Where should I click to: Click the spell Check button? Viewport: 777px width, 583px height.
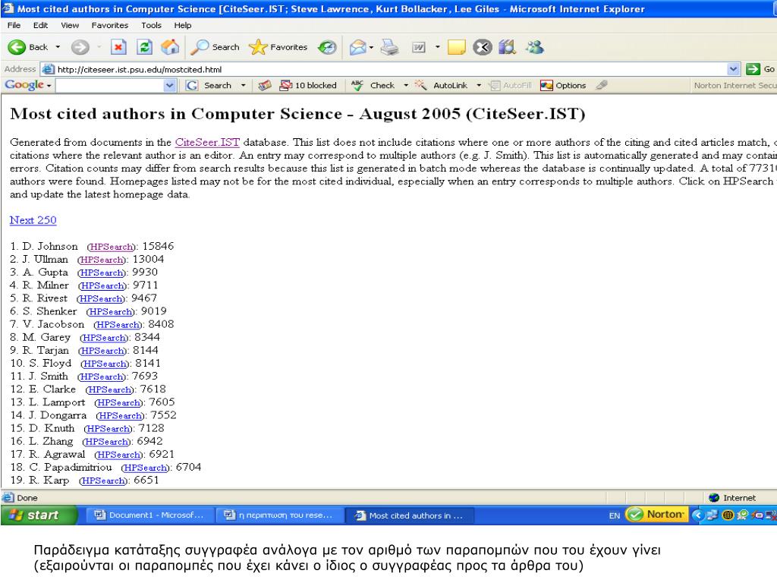[x=373, y=85]
